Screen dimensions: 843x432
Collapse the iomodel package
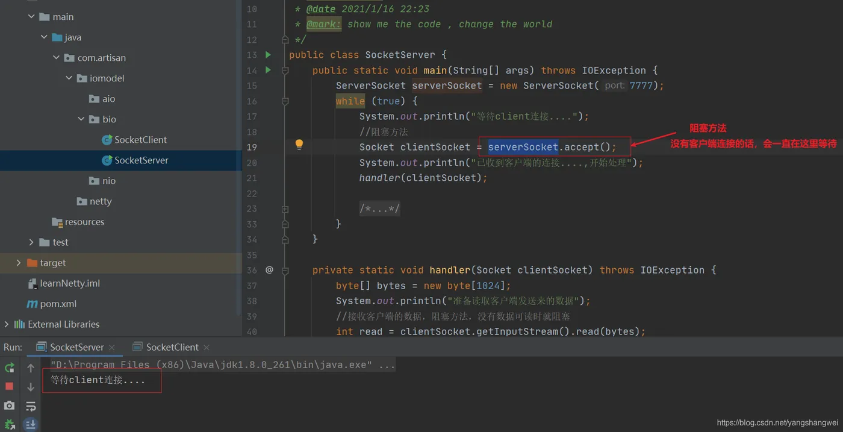[x=69, y=78]
